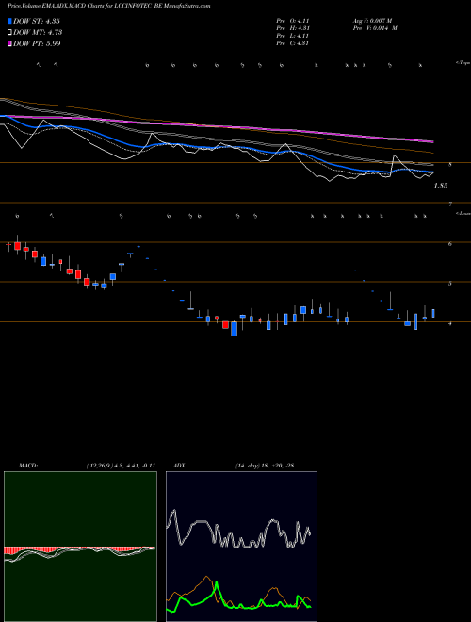Viewport: 471px width, 622px height.
Task: Click the 'Pre O: 4.11' value
Action: [293, 21]
